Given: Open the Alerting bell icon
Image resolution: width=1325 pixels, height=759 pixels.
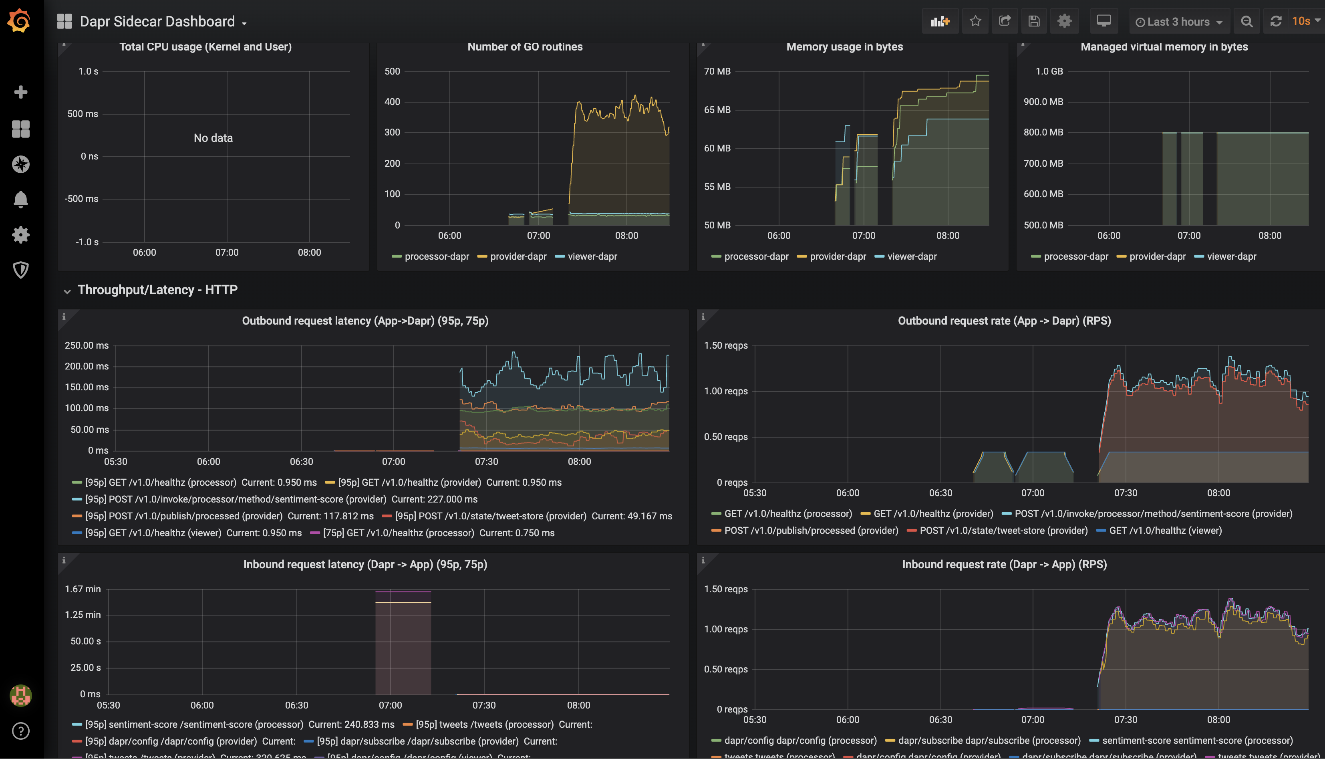Looking at the screenshot, I should click(x=21, y=199).
